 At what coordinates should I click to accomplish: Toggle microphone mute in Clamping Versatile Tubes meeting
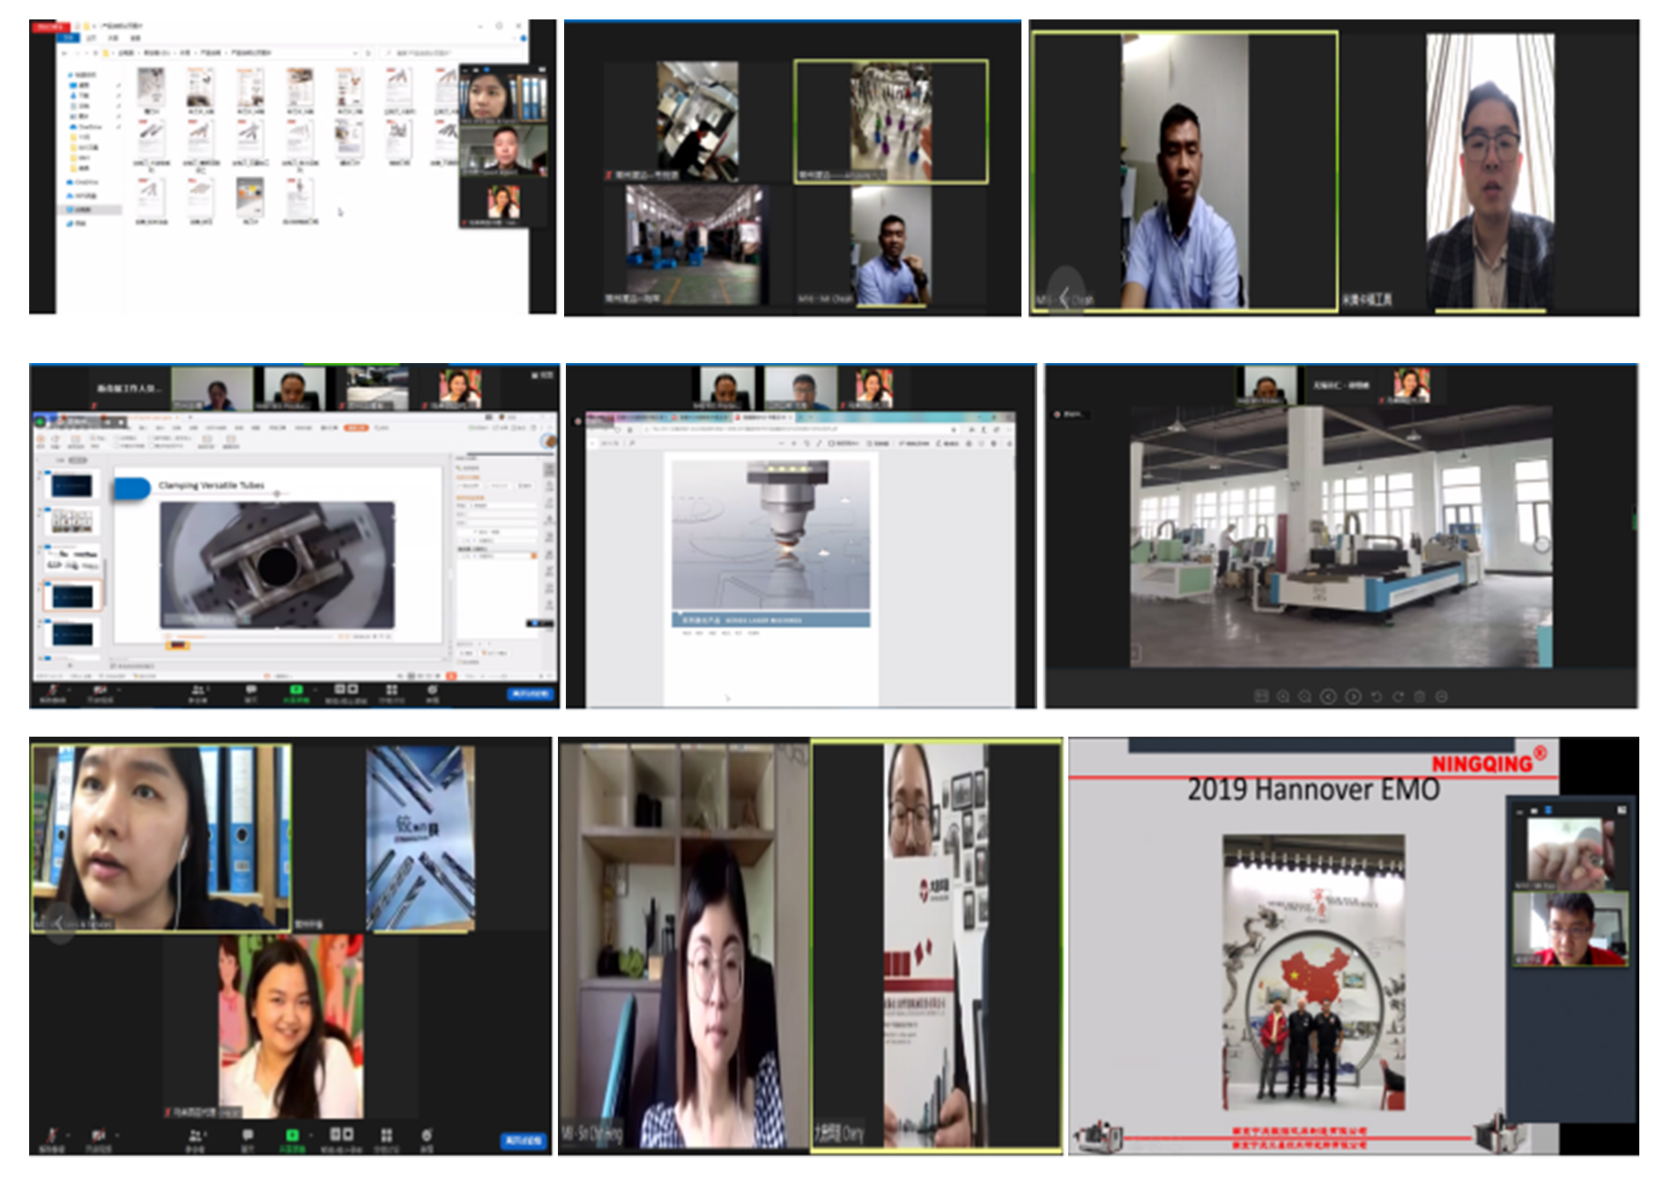tap(52, 691)
